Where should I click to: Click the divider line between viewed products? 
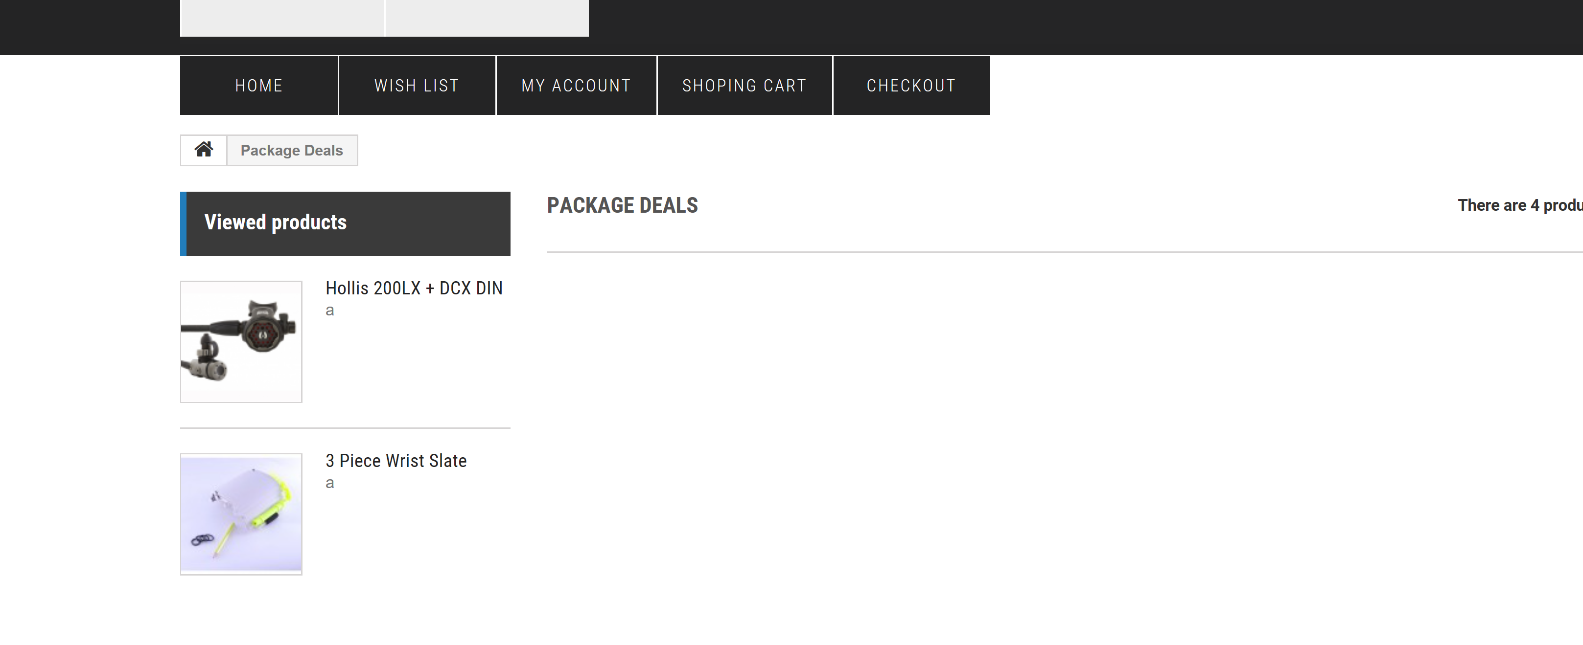[345, 428]
